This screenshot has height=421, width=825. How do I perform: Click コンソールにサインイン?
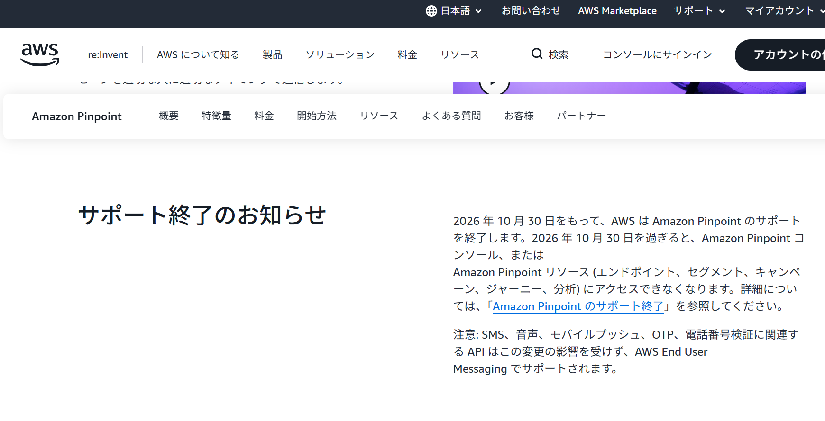(x=657, y=55)
